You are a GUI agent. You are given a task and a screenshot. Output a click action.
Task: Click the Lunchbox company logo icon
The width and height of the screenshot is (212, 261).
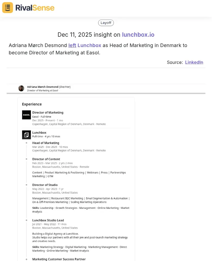[26, 135]
